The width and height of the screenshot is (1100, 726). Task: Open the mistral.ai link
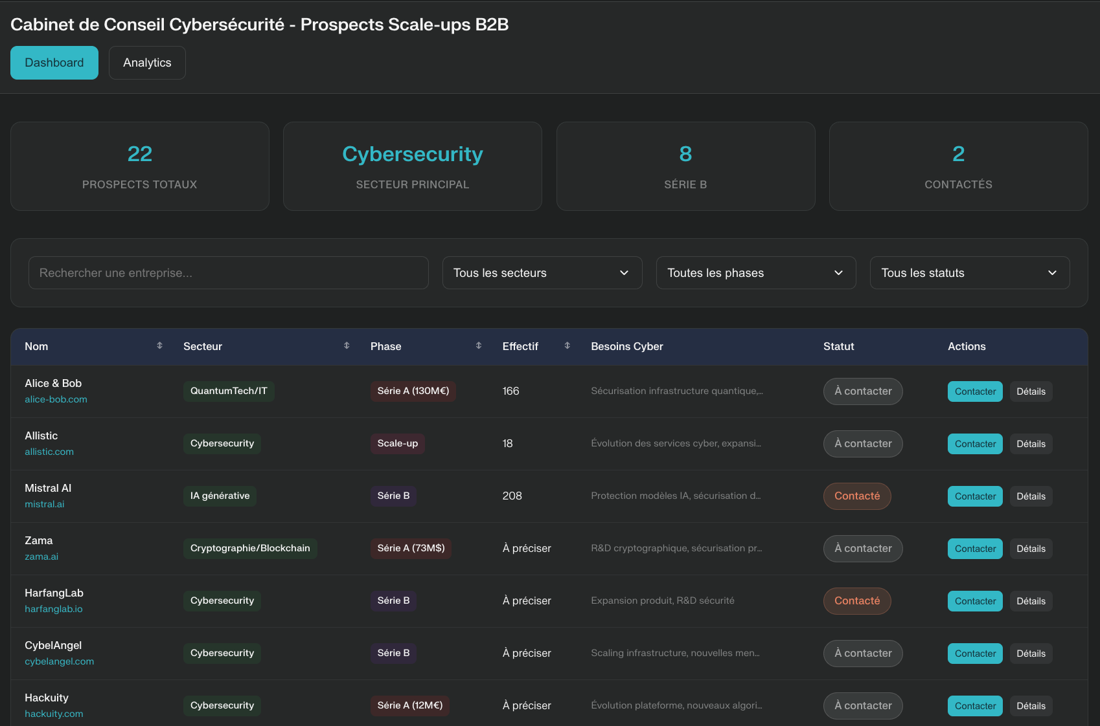pyautogui.click(x=45, y=504)
